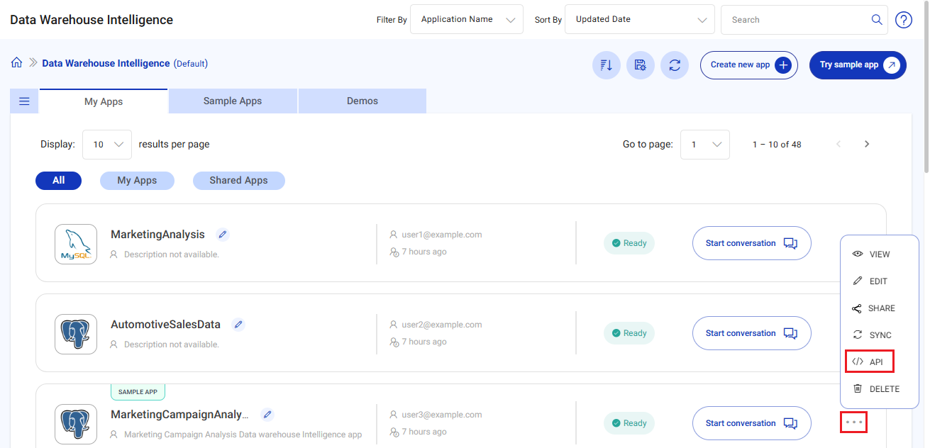
Task: Click the save icon button in toolbar
Action: pos(641,65)
